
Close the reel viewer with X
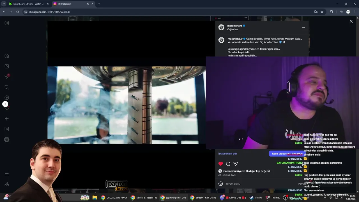tap(351, 21)
